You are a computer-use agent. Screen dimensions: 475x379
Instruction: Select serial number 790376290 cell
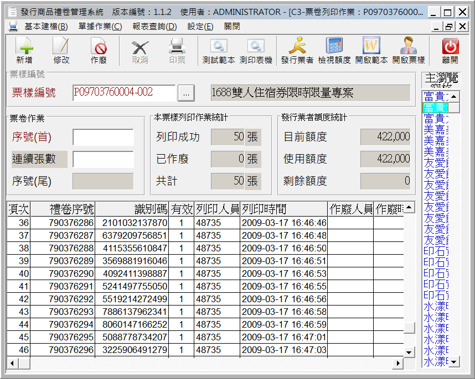coord(63,274)
